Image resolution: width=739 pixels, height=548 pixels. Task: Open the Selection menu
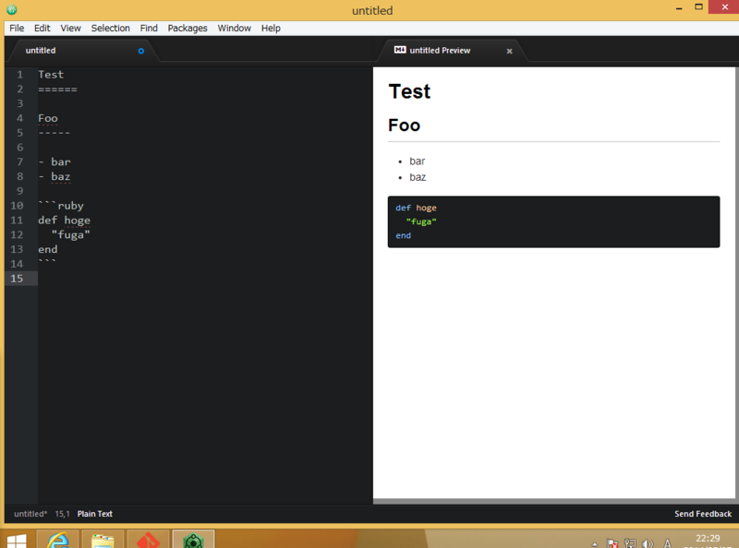pyautogui.click(x=110, y=29)
